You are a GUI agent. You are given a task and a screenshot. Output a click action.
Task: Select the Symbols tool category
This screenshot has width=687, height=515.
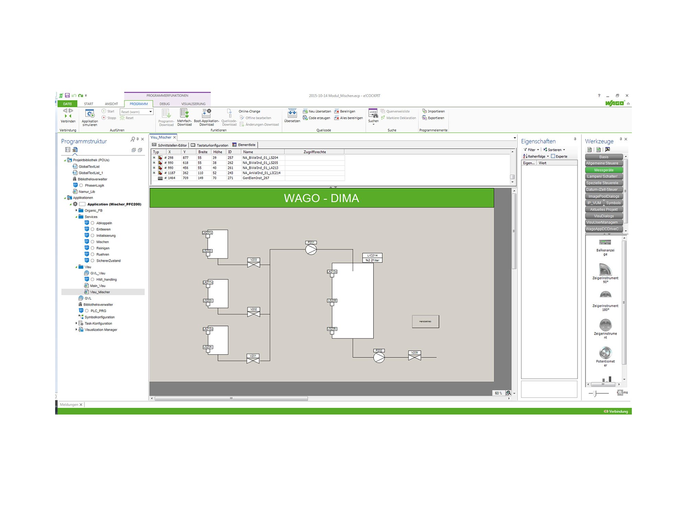click(x=613, y=203)
